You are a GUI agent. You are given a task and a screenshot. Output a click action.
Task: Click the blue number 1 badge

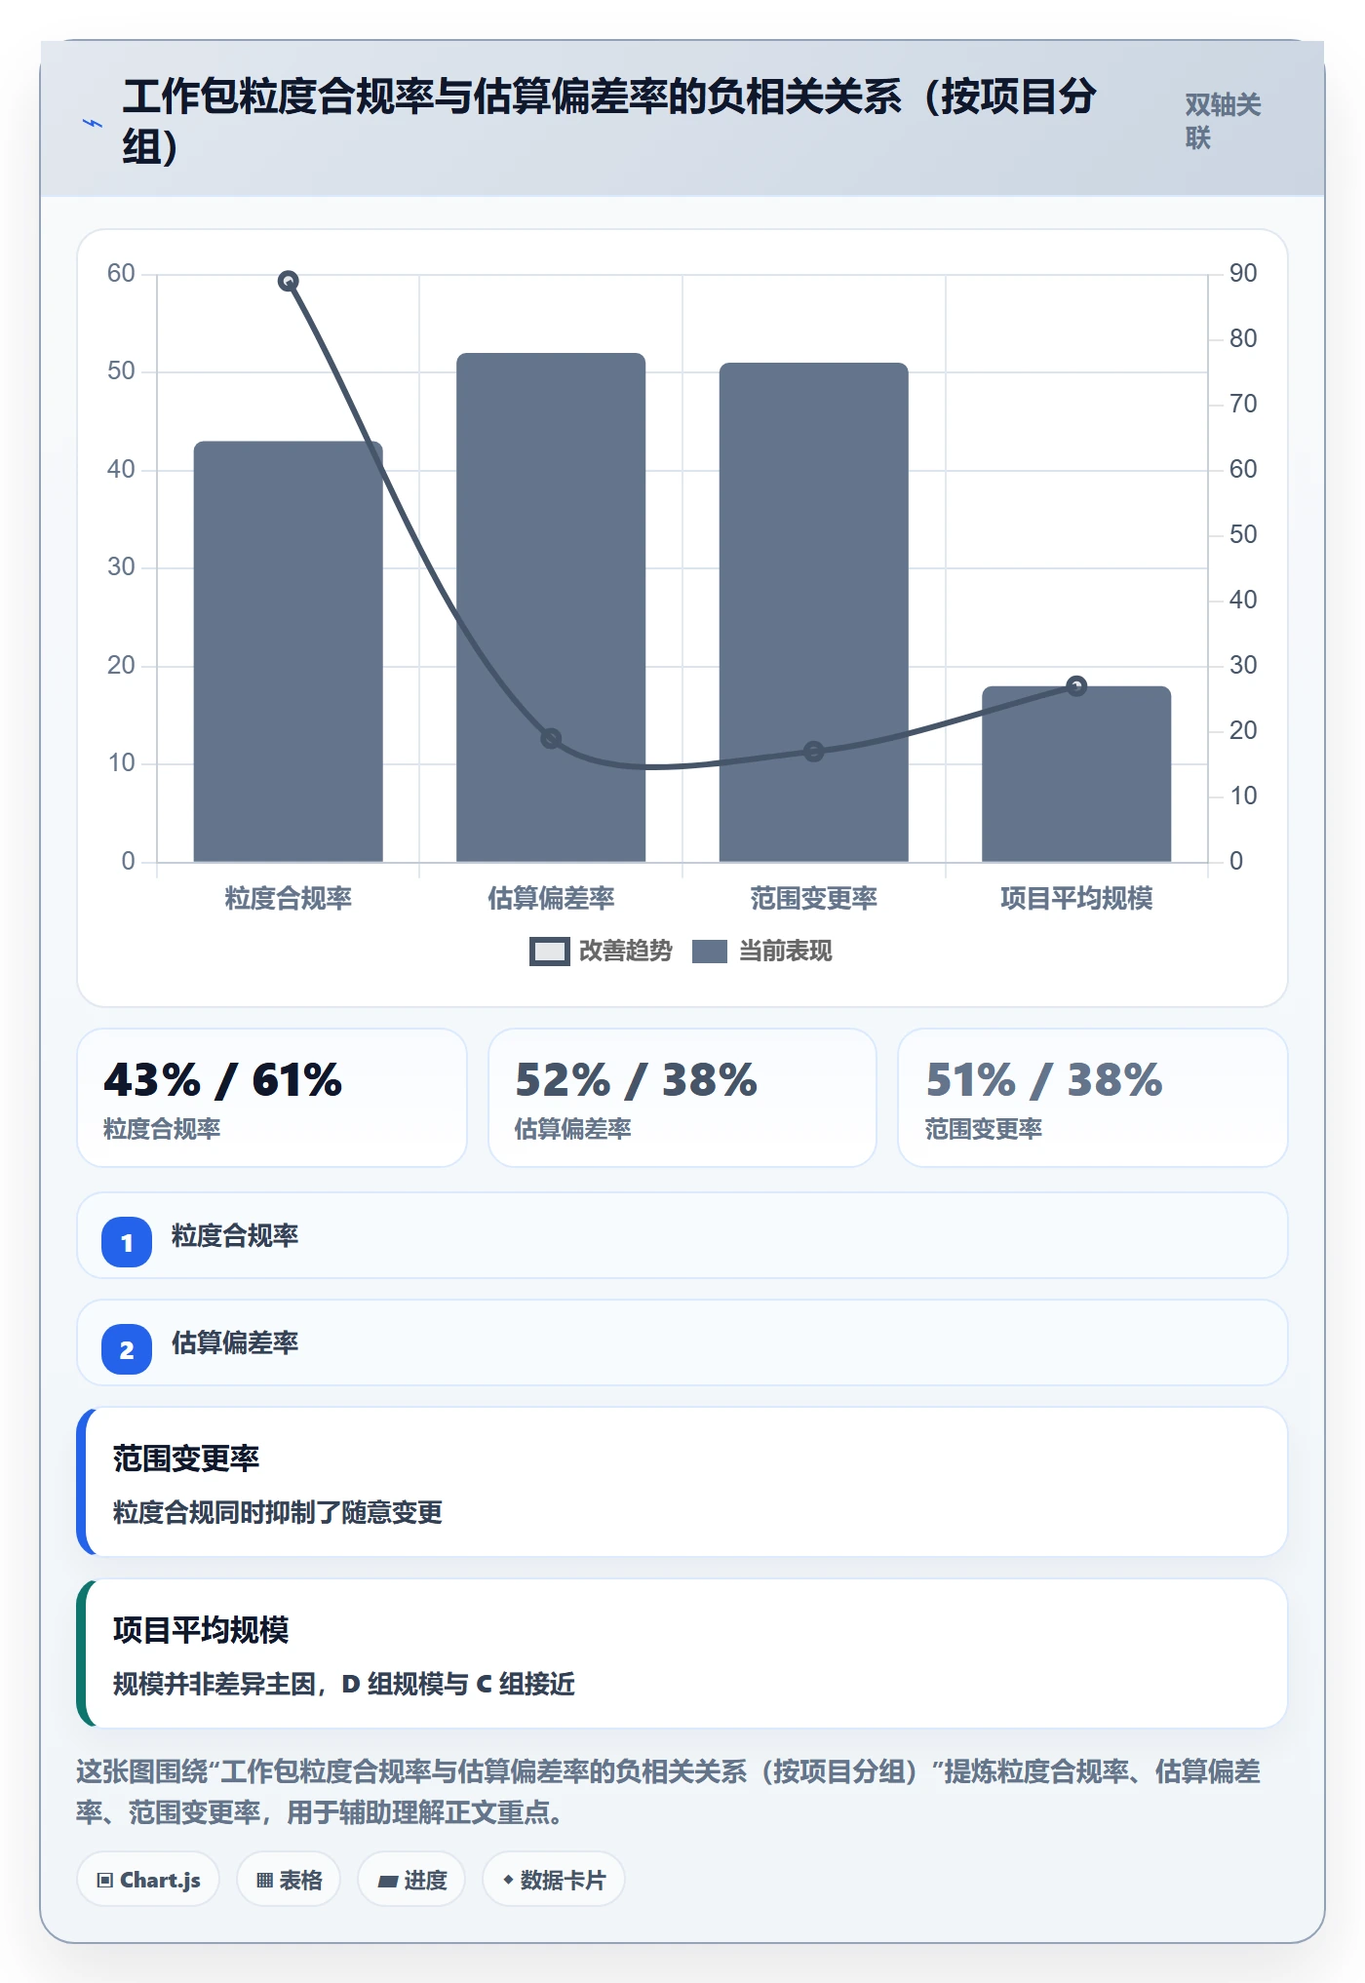click(x=127, y=1242)
